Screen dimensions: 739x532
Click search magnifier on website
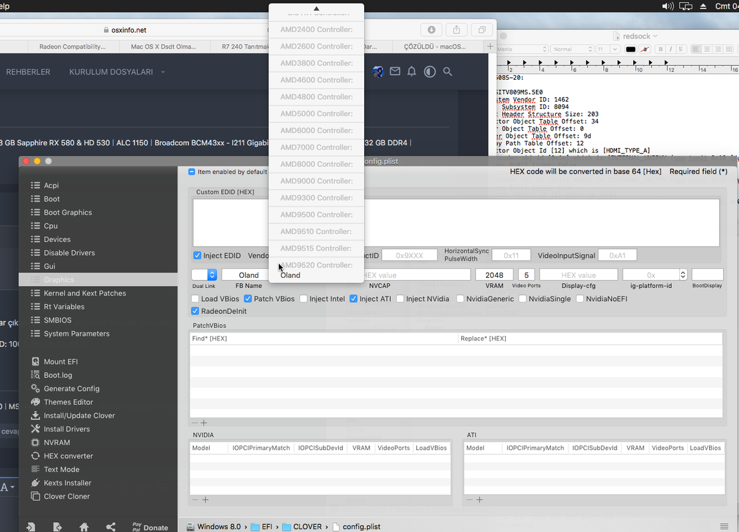(x=447, y=72)
